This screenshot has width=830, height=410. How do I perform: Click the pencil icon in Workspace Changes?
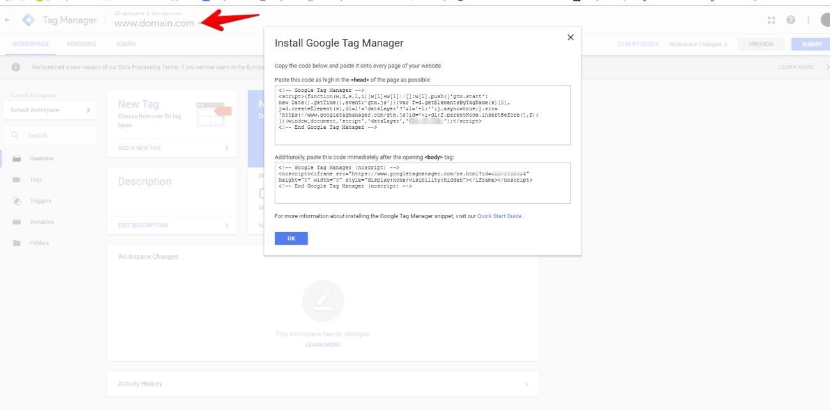[323, 300]
